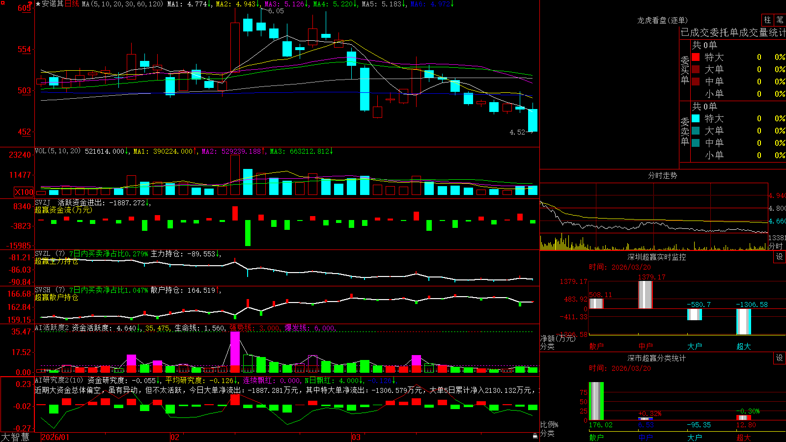Click the blue 中户 label in 深市超赢分类统计
Image resolution: width=786 pixels, height=442 pixels.
tap(646, 438)
